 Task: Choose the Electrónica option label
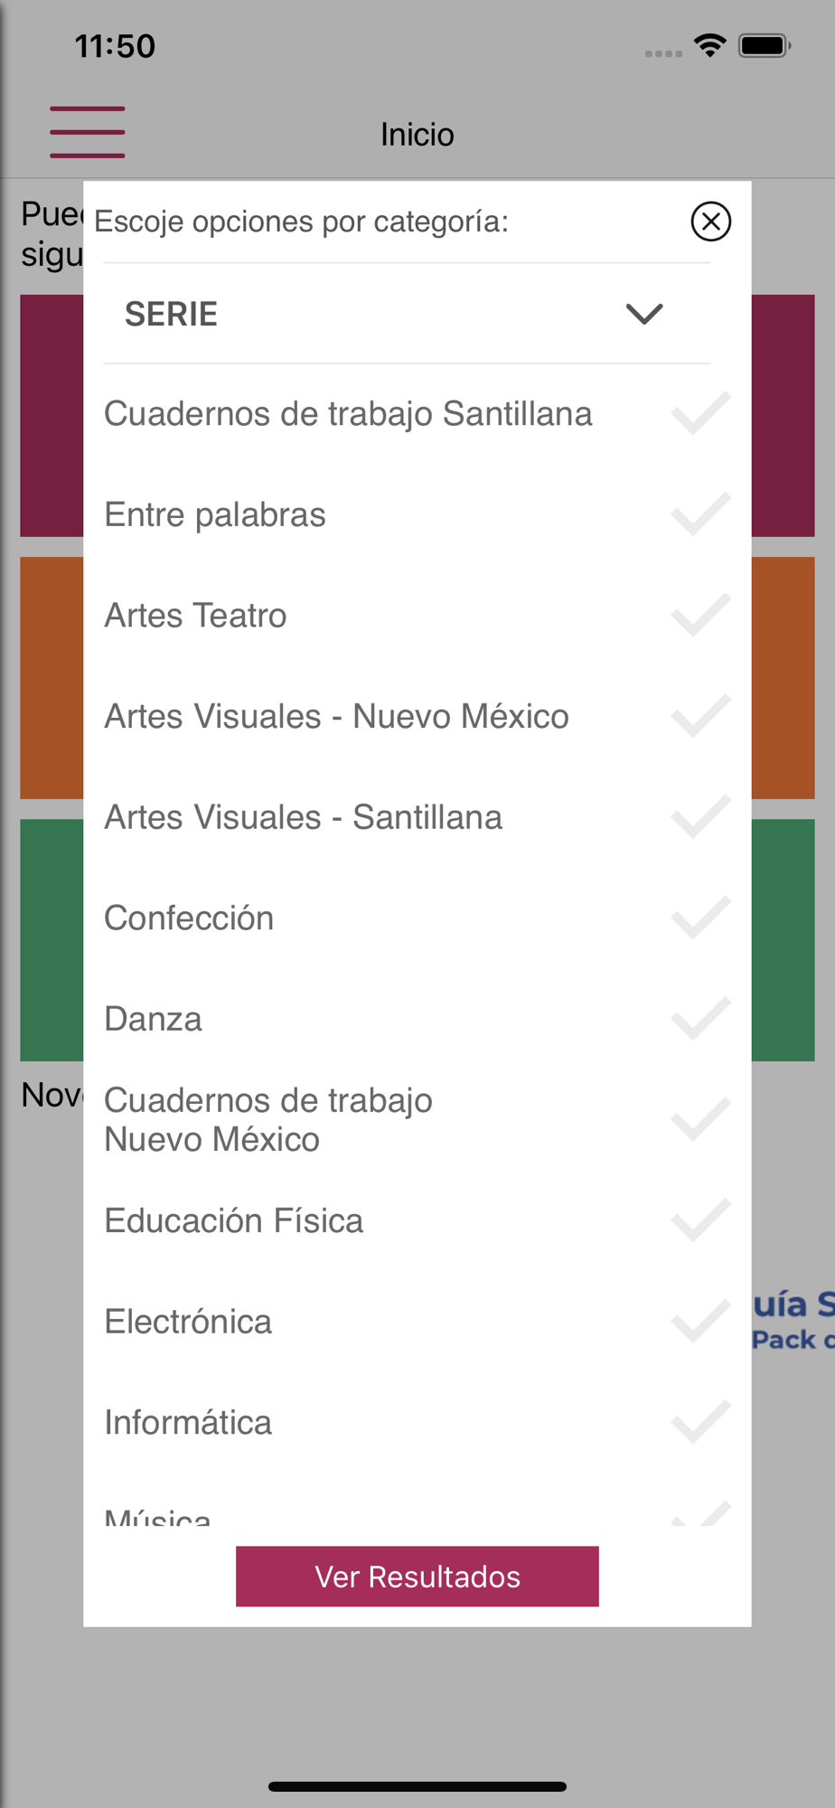pos(188,1322)
